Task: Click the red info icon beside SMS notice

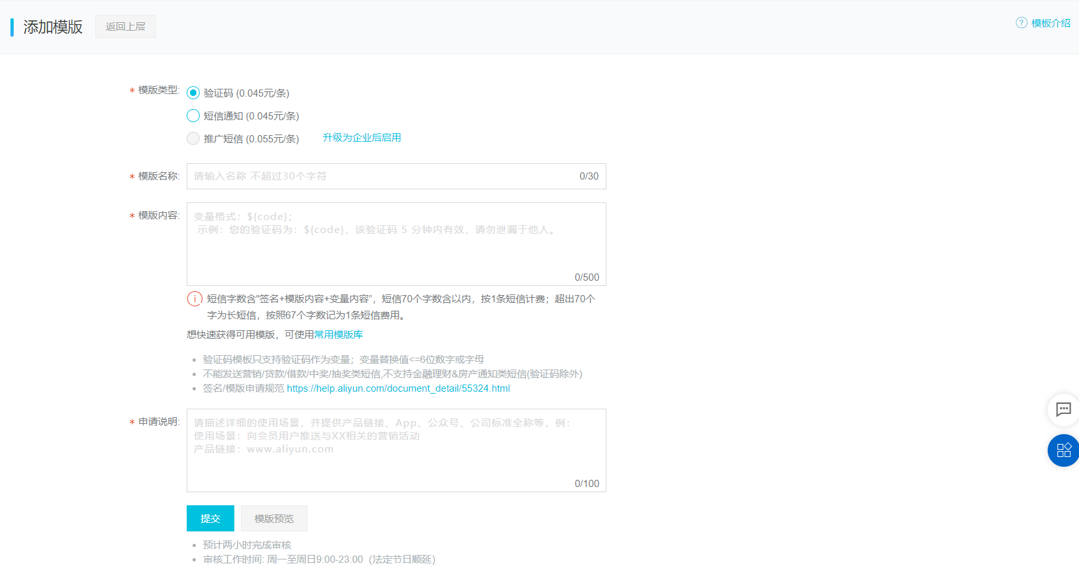Action: [x=195, y=298]
